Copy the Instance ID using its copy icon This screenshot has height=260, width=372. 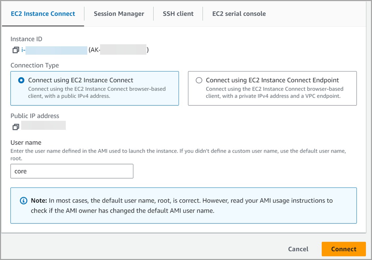16,50
